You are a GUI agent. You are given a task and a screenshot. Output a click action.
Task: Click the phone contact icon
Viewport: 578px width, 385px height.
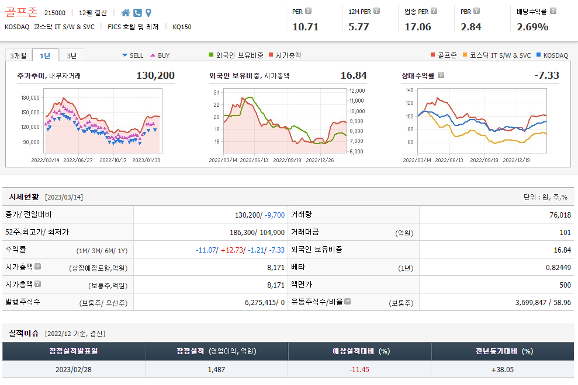[137, 13]
